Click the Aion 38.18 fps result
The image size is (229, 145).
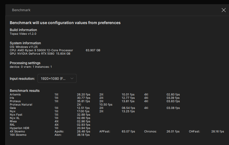pyautogui.click(x=83, y=135)
